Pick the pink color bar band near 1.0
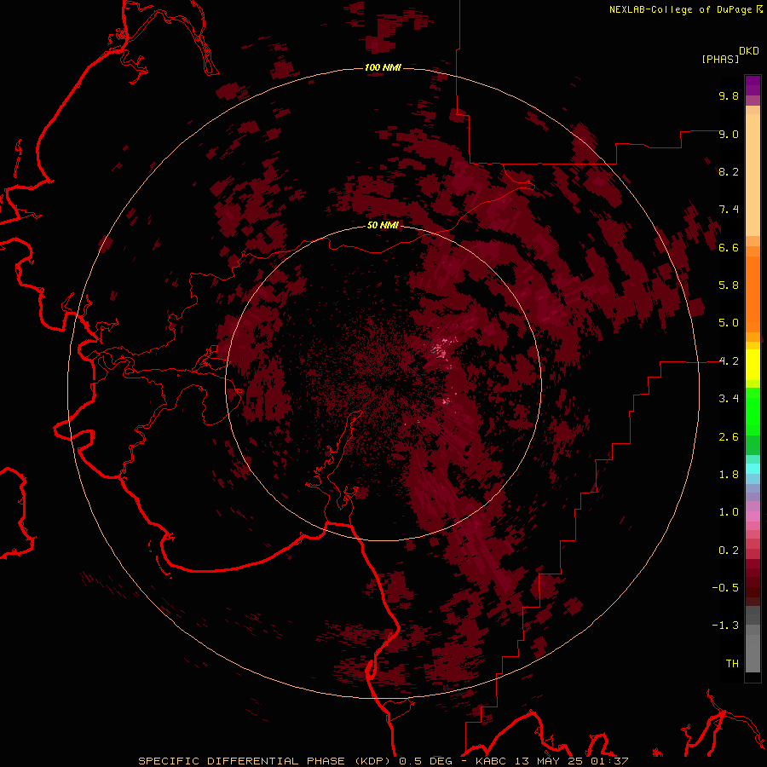 [753, 516]
